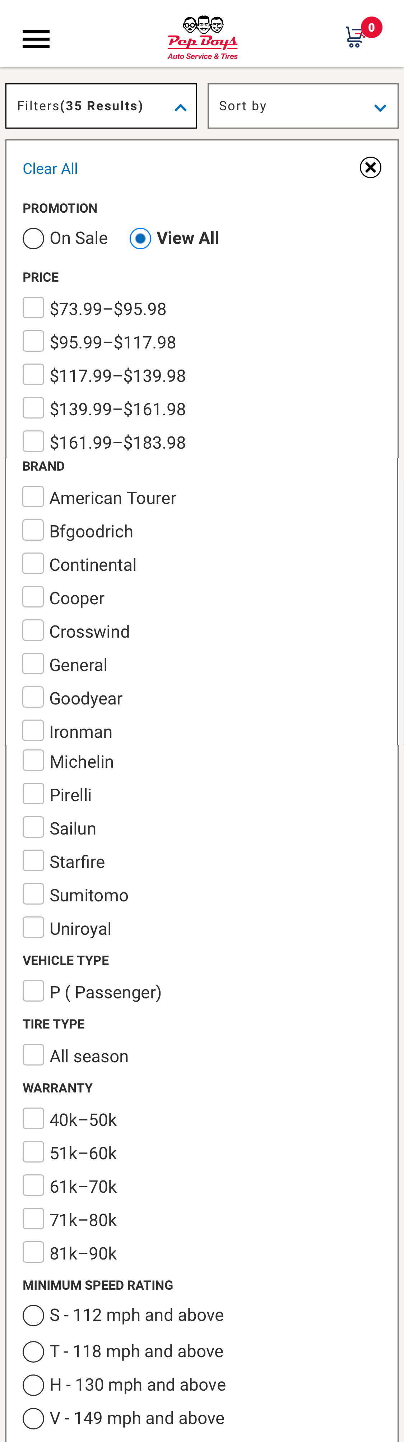404x1442 pixels.
Task: Check the All season tire type
Action: pos(33,1055)
